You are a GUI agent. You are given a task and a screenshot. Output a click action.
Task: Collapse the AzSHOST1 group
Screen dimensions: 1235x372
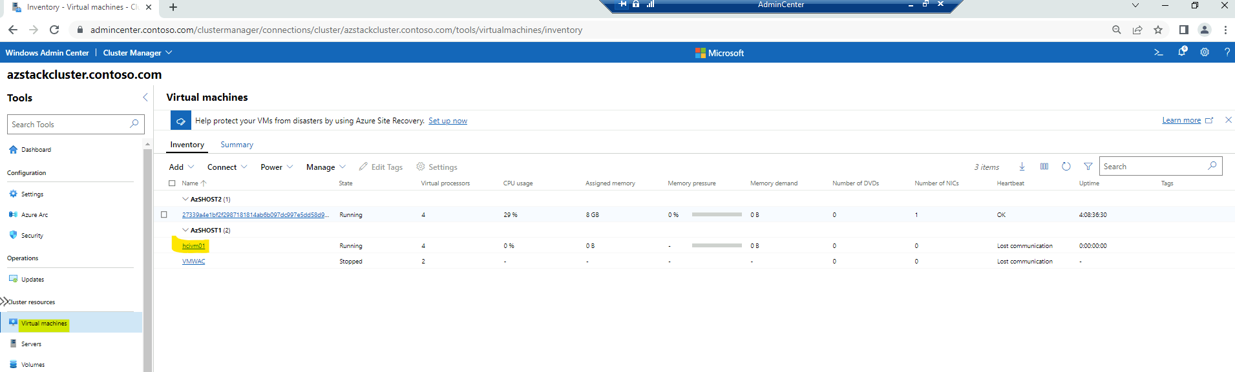185,230
